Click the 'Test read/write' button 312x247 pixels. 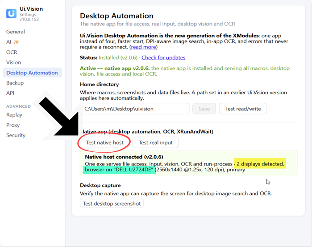[x=243, y=109]
